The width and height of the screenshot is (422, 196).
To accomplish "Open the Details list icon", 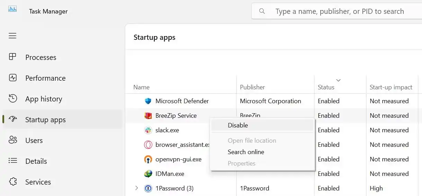I will (12, 161).
